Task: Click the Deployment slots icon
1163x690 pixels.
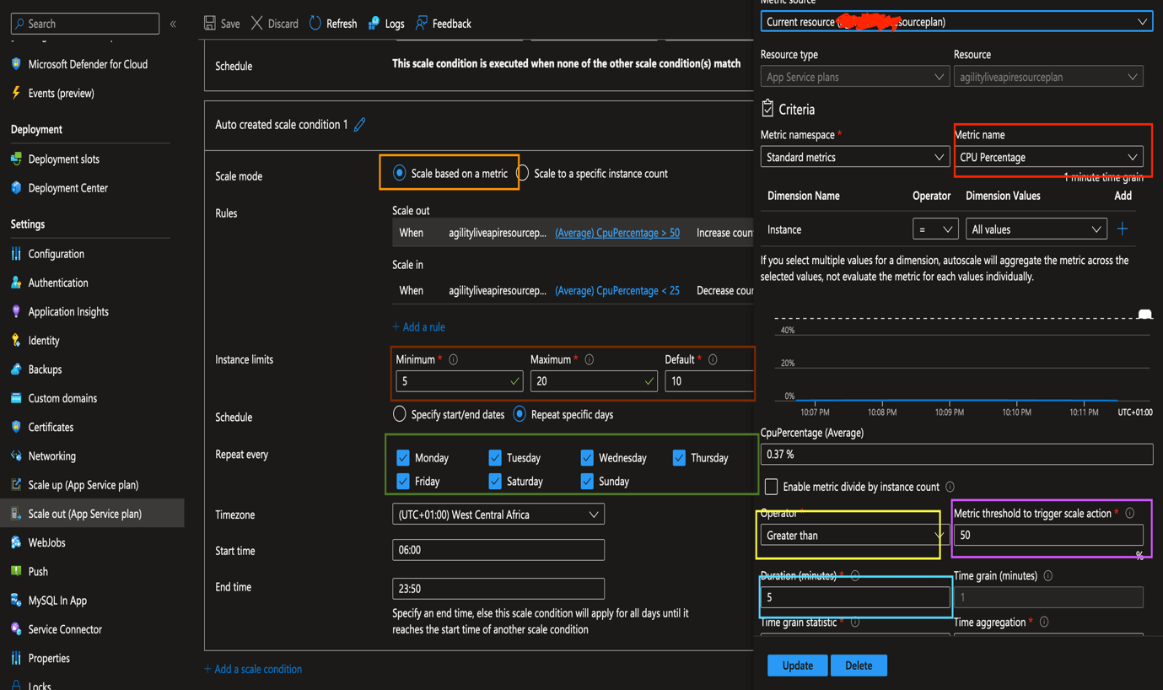Action: coord(16,159)
